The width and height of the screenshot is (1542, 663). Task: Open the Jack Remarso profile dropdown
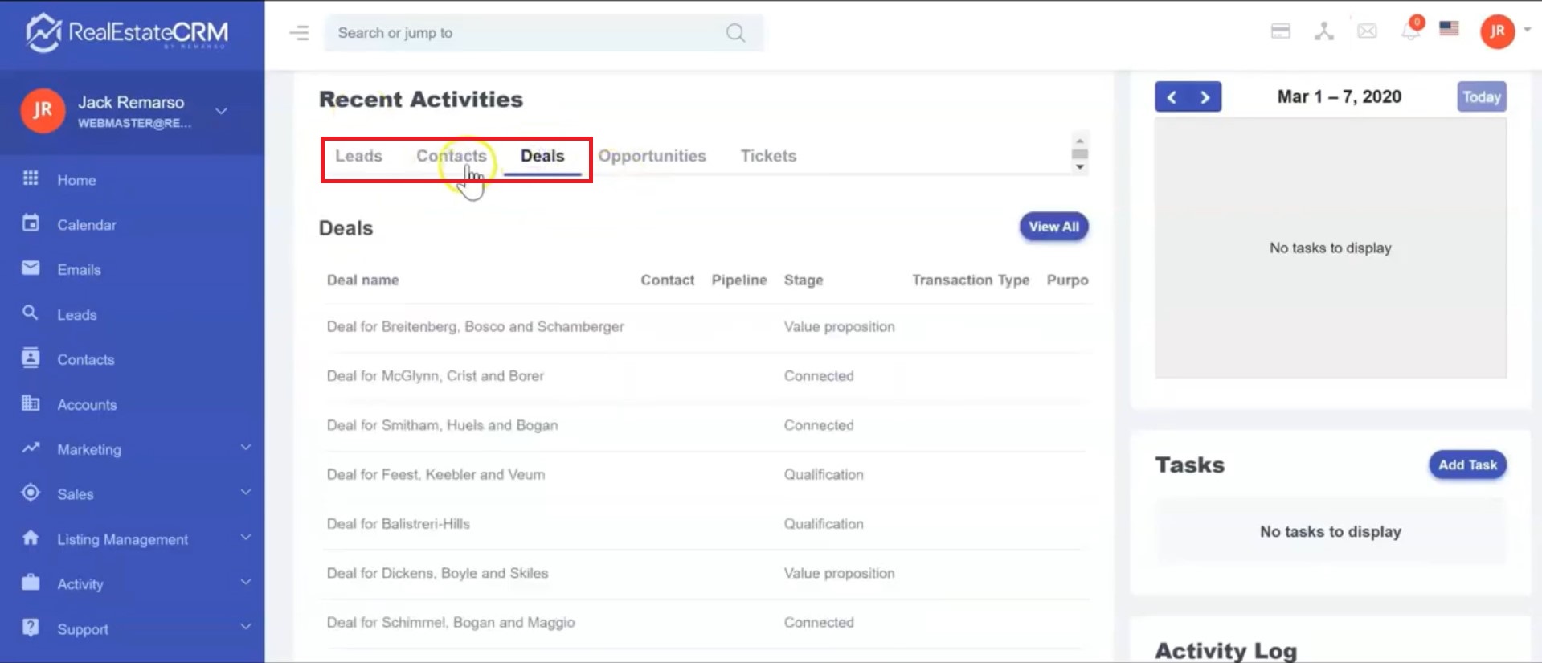point(221,111)
